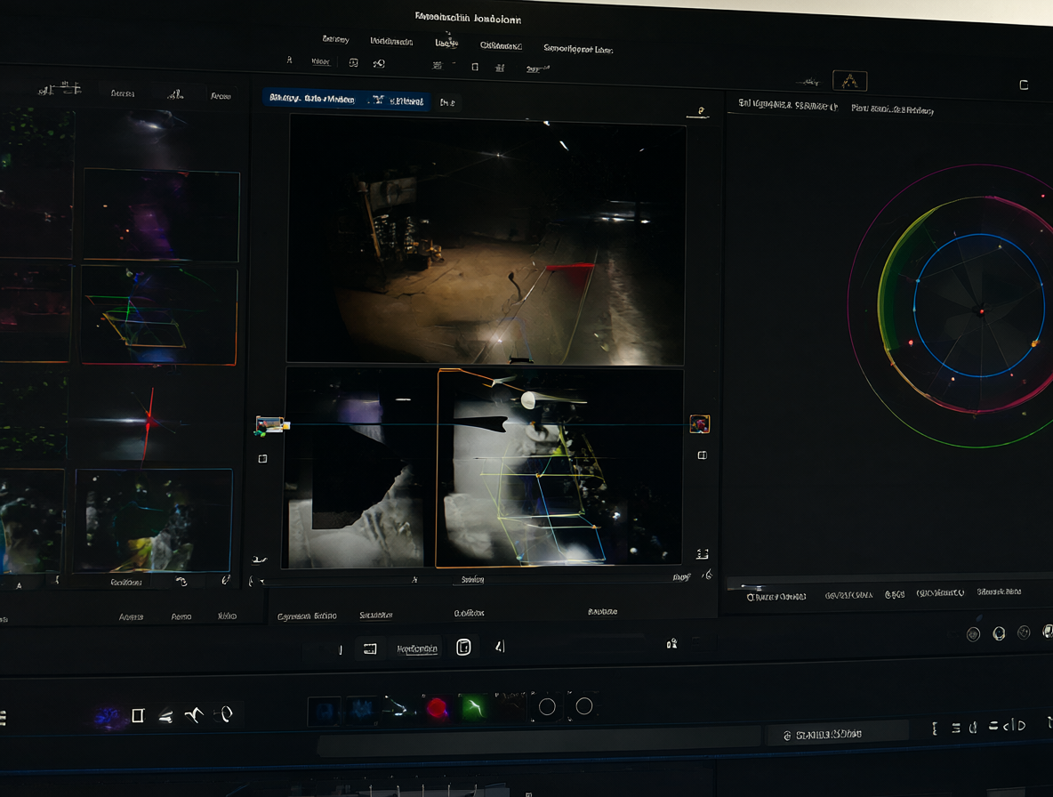1053x797 pixels.
Task: Click the rounded-square icon in the transport bar
Action: click(463, 648)
